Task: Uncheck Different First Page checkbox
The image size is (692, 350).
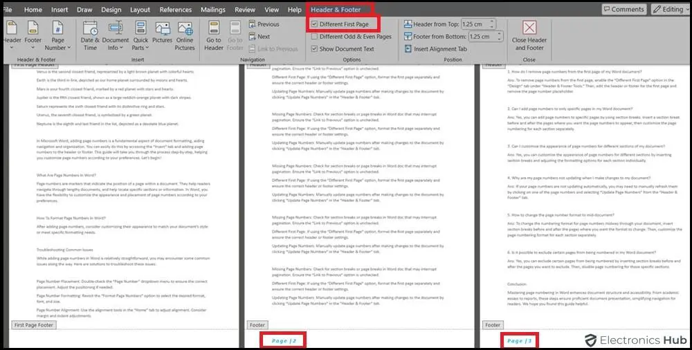Action: (x=315, y=24)
